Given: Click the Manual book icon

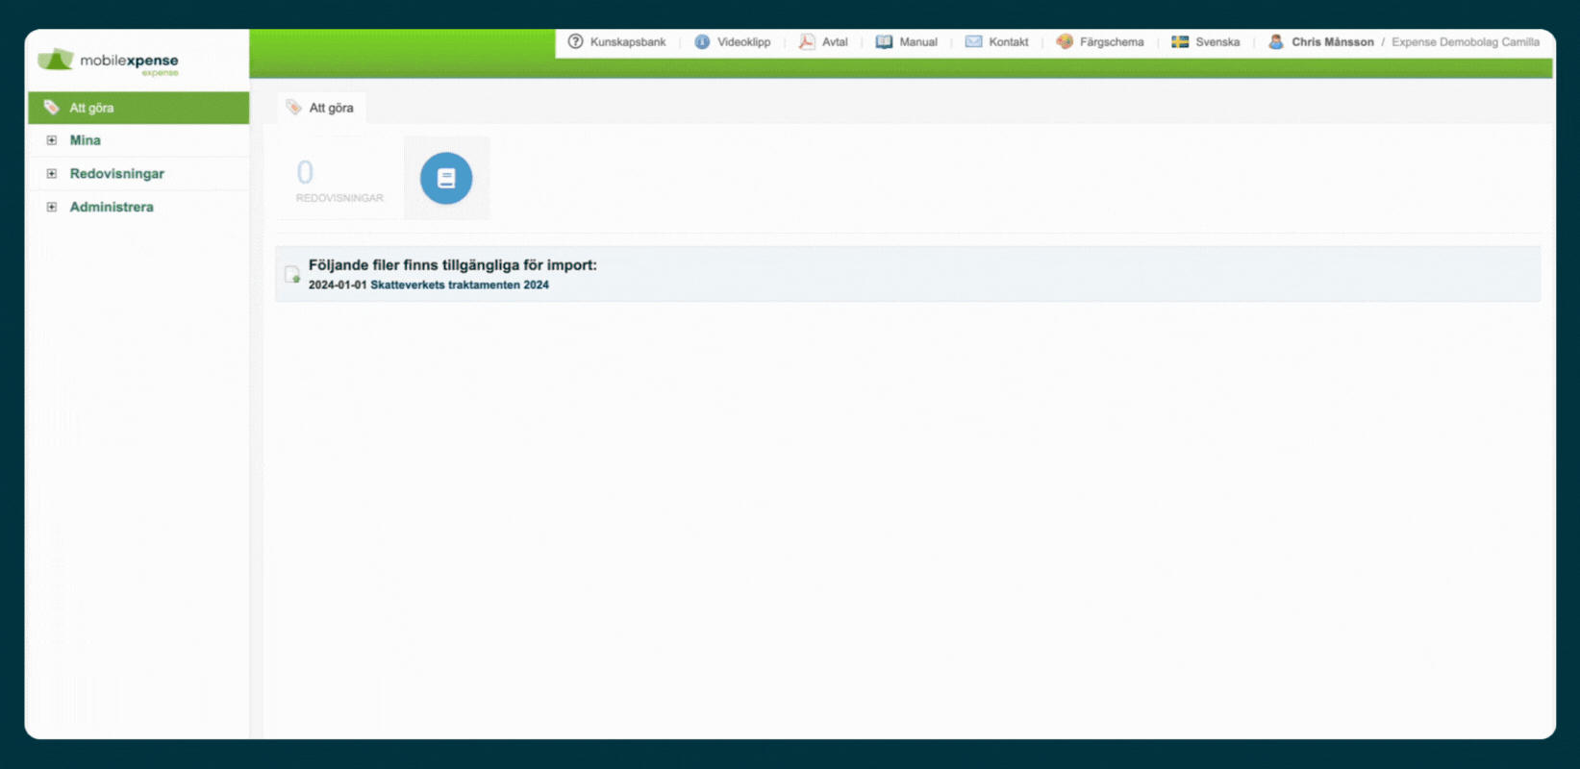Looking at the screenshot, I should click(x=884, y=41).
